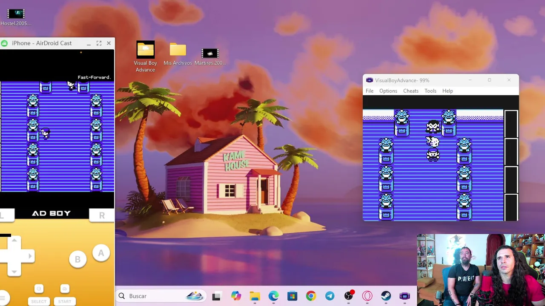The height and width of the screenshot is (306, 545).
Task: Open the Cheats menu in VisualBoyAdvance
Action: pos(410,91)
